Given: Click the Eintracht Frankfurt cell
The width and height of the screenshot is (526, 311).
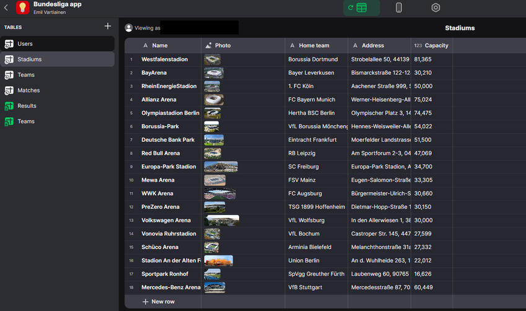Looking at the screenshot, I should tap(317, 140).
